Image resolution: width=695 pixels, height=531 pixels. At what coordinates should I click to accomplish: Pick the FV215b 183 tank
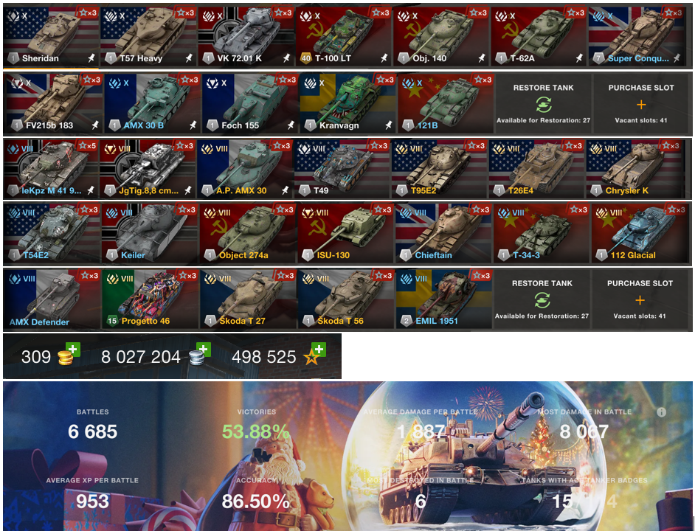pyautogui.click(x=52, y=103)
